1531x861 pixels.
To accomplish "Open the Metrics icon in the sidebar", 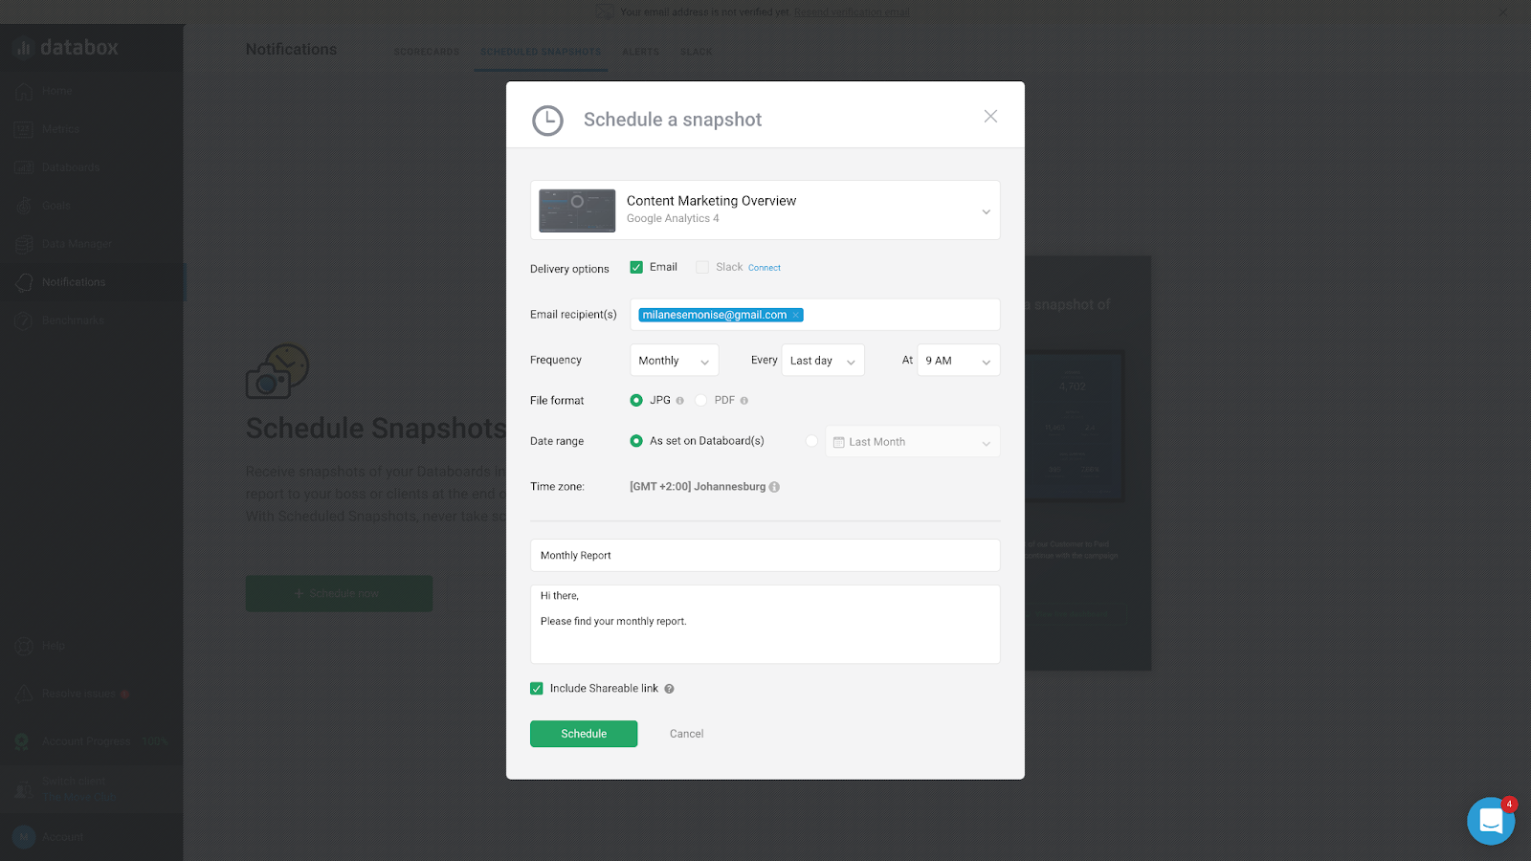I will [24, 129].
